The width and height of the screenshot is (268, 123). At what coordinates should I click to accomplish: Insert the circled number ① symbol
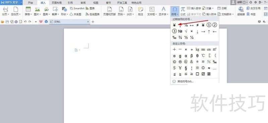point(209,25)
